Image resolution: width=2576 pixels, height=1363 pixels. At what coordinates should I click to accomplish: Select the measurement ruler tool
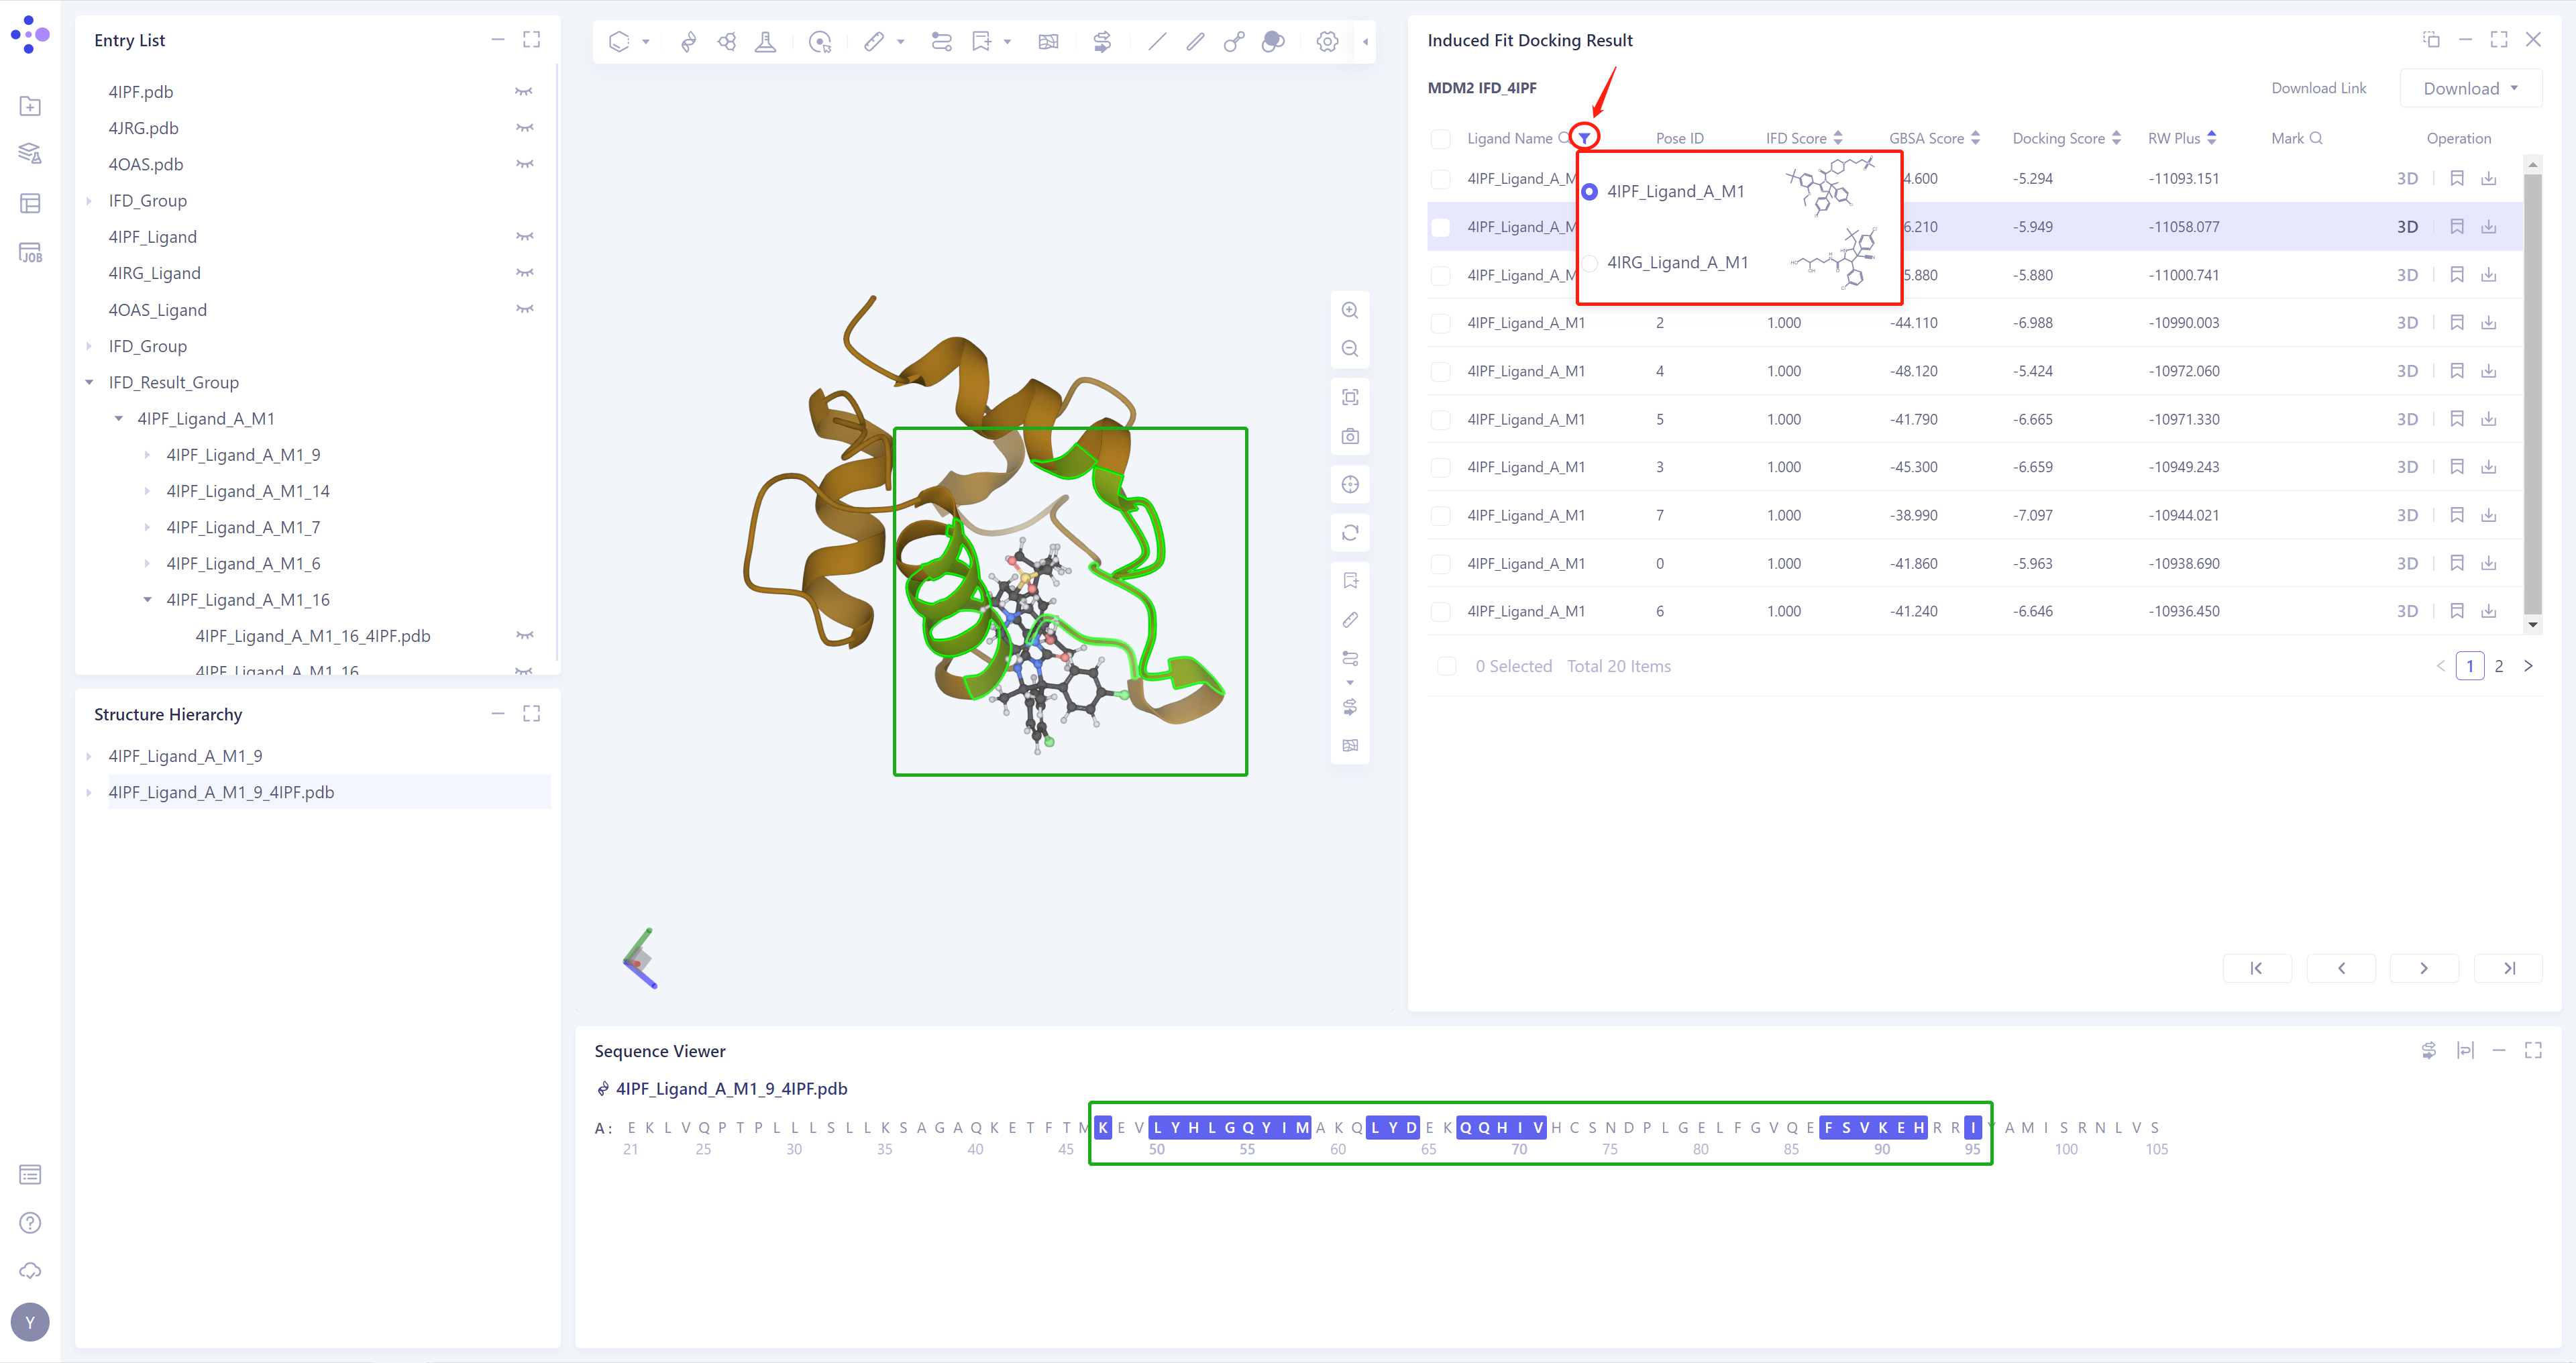[875, 41]
